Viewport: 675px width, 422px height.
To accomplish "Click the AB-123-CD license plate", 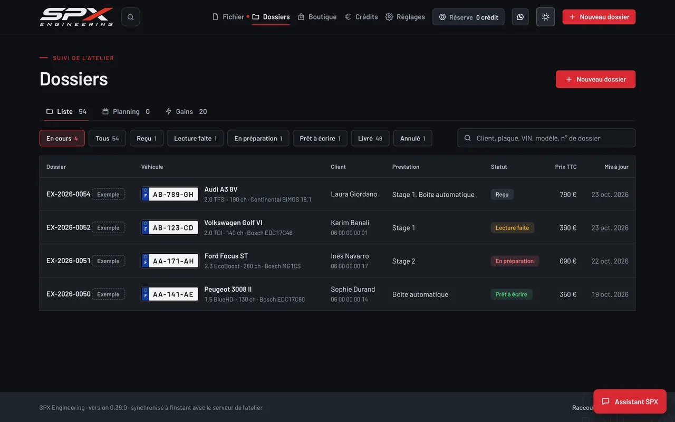I will [170, 227].
